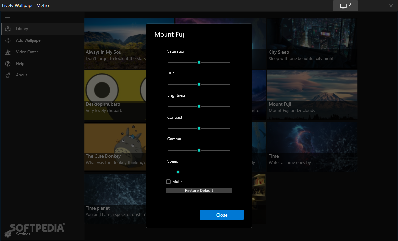
Task: Click the Hue slider handle
Action: [x=199, y=84]
